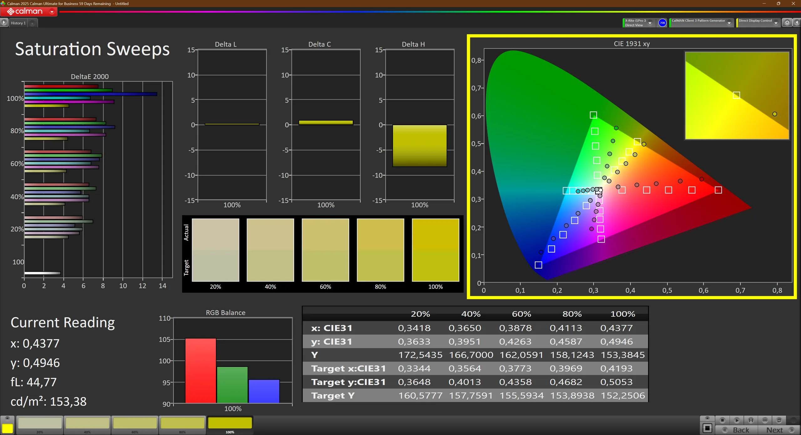Screen dimensions: 801x435
Task: Click the black pattern window square icon
Action: 707,428
